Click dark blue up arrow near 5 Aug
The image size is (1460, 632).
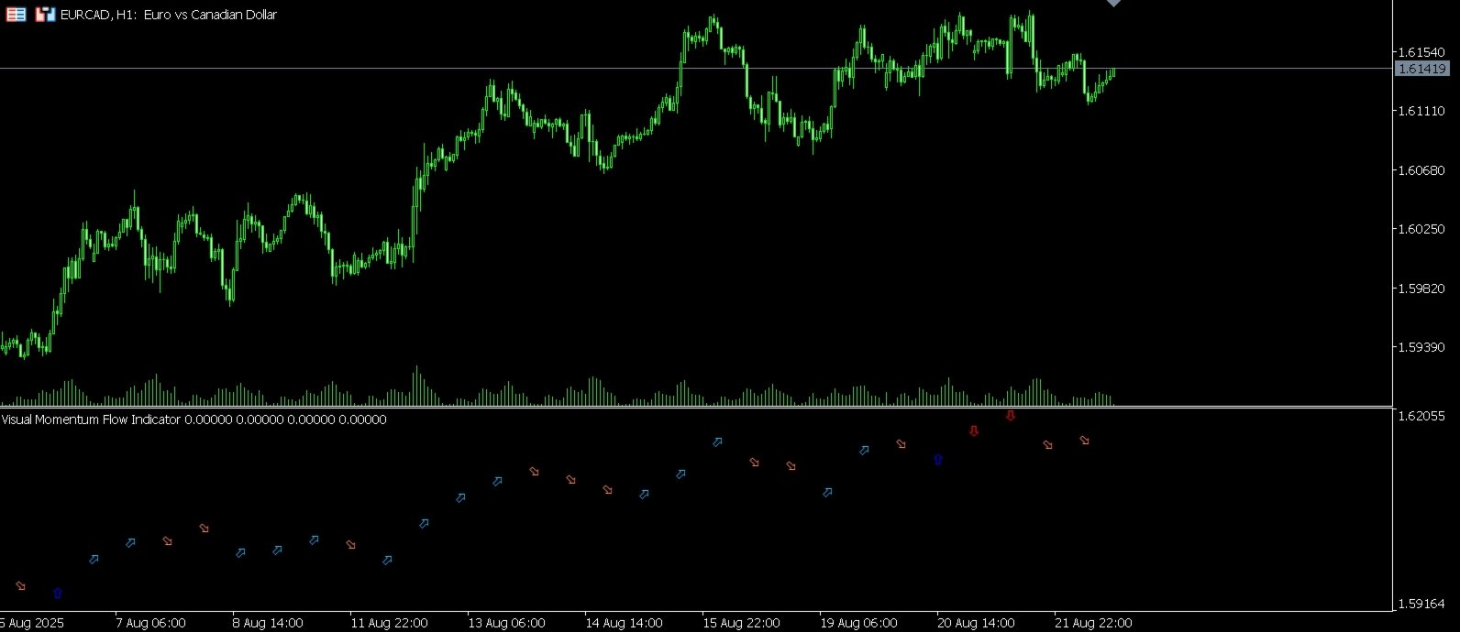coord(57,594)
